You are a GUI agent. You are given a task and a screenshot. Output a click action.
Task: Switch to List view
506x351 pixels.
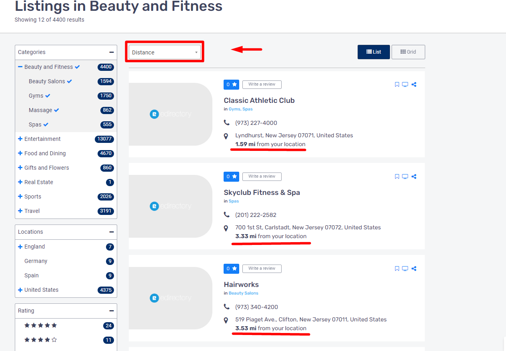(374, 52)
